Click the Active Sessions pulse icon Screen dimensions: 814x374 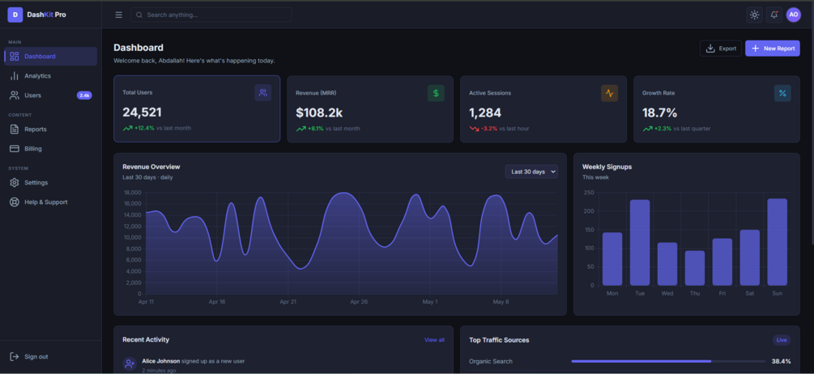coord(609,93)
